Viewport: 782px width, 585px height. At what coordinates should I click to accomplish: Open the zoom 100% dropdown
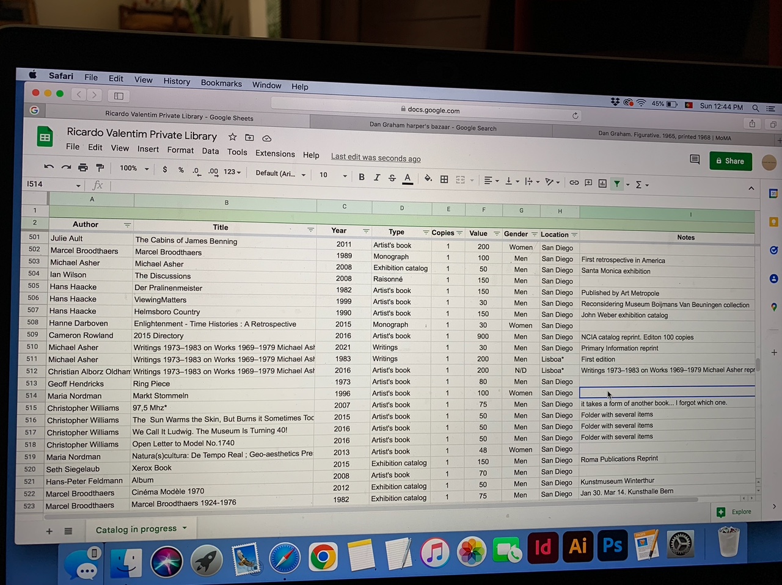coord(134,169)
